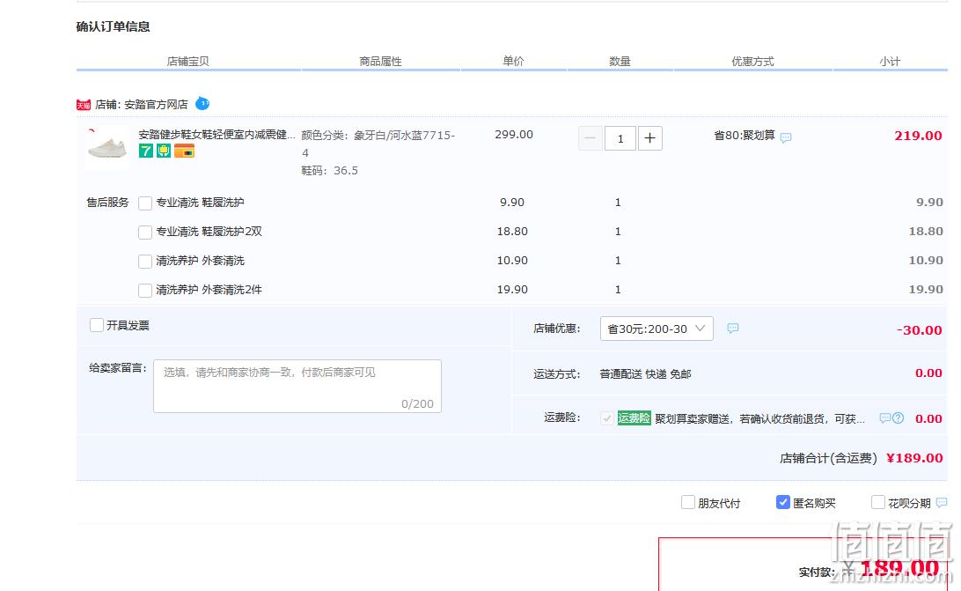961x591 pixels.
Task: Check 清洗养护 外套清洗2件 service option
Action: coord(145,291)
